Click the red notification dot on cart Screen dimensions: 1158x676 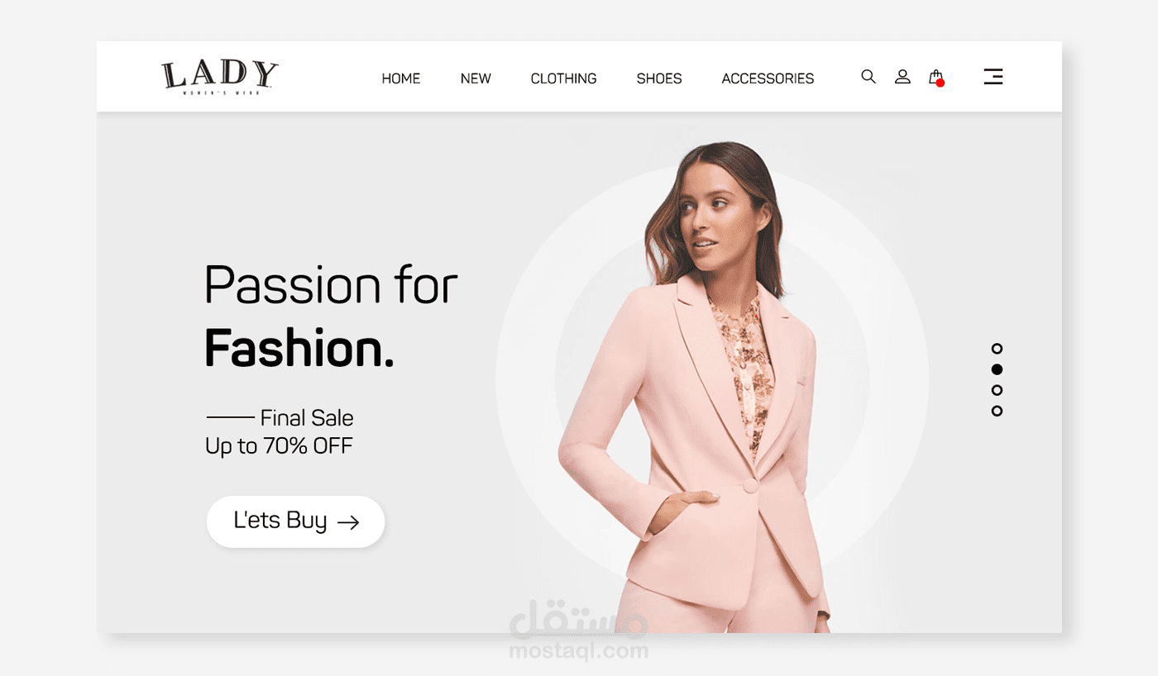point(940,83)
